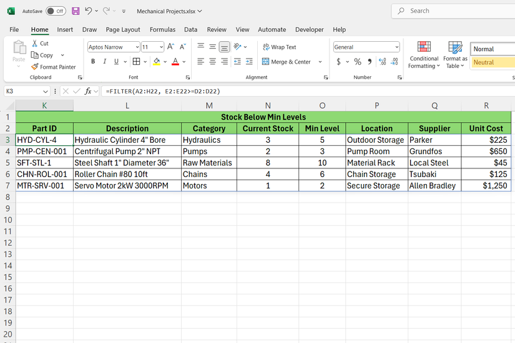Click the Increase Indent icon
The height and width of the screenshot is (343, 515).
tap(249, 61)
